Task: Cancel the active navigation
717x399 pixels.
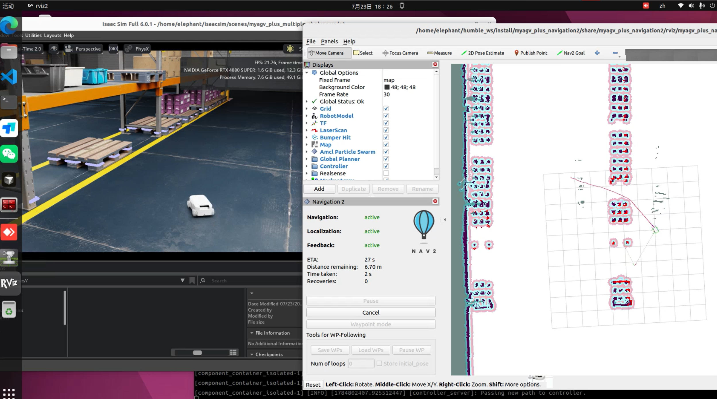Action: coord(371,312)
